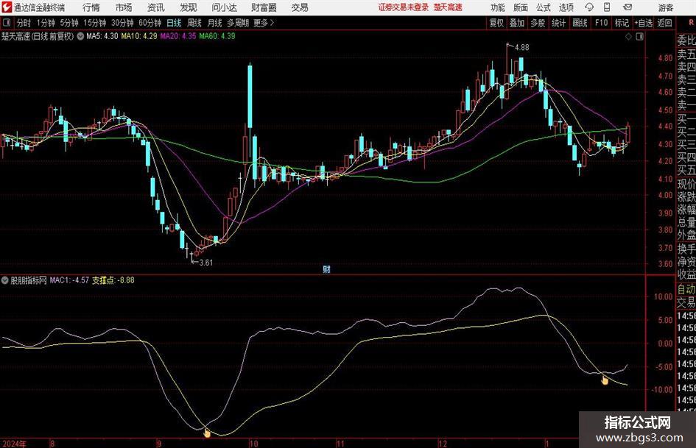
Task: Click the 支撑点: -8.88 indicator value
Action: pyautogui.click(x=113, y=280)
